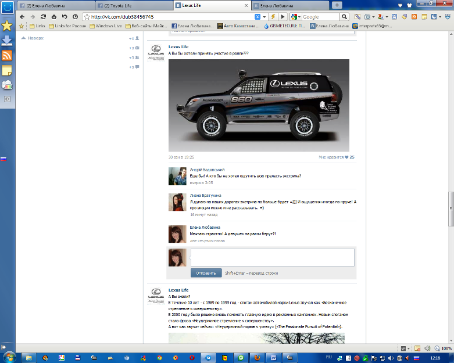
Task: Open Андрей Бадовський's profile name link
Action: 207,170
